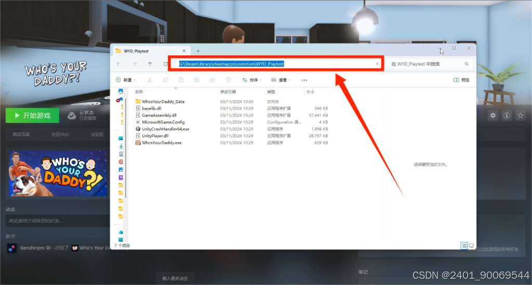The image size is (532, 285).
Task: Open the 新建 (New) dropdown
Action: point(126,80)
